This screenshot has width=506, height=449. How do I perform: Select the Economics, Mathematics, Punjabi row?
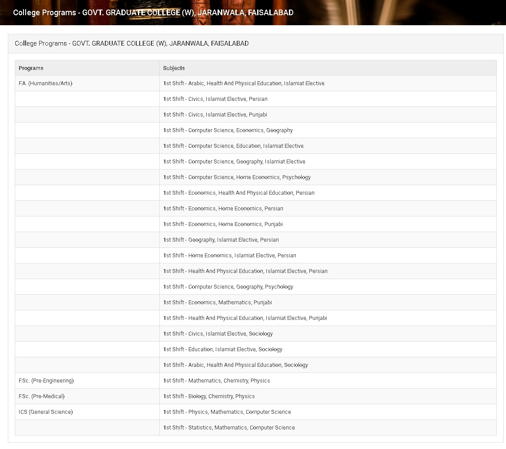(x=218, y=303)
